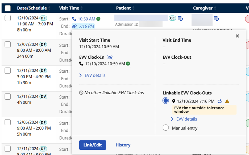This screenshot has height=155, width=249.
Task: Click the unlink icon beside EVV Clock-In
Action: 110,57
